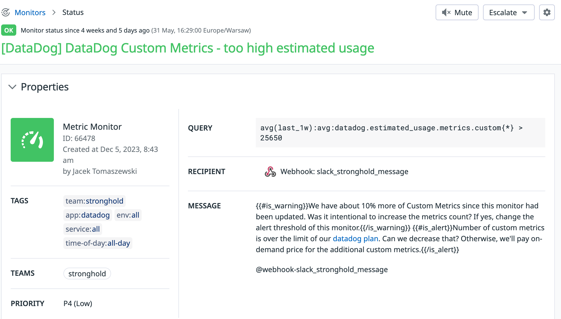Click the monitor ID 66478 text
Image resolution: width=561 pixels, height=319 pixels.
point(79,138)
